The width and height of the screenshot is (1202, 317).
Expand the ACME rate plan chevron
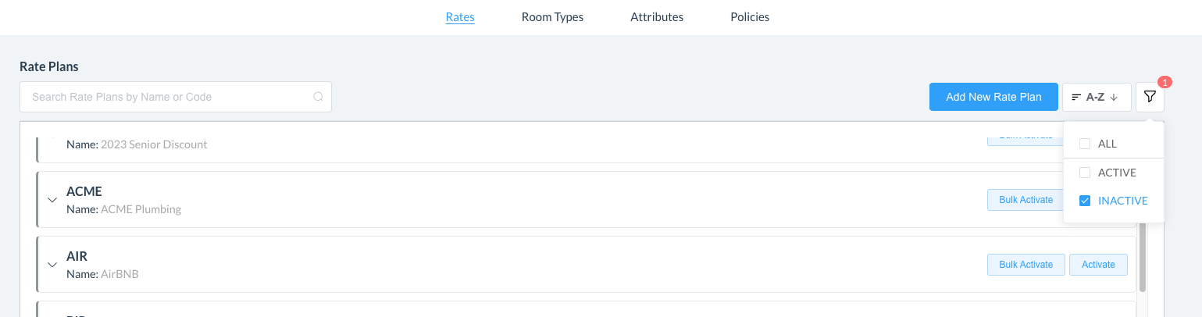click(x=52, y=200)
